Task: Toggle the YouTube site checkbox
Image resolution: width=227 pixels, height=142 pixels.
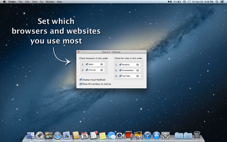Action: point(120,76)
